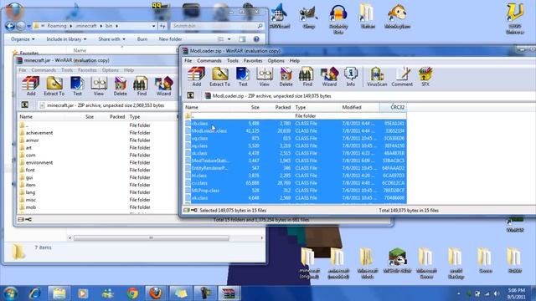The width and height of the screenshot is (536, 301).
Task: Open Firefox from taskbar
Action: [x=156, y=293]
